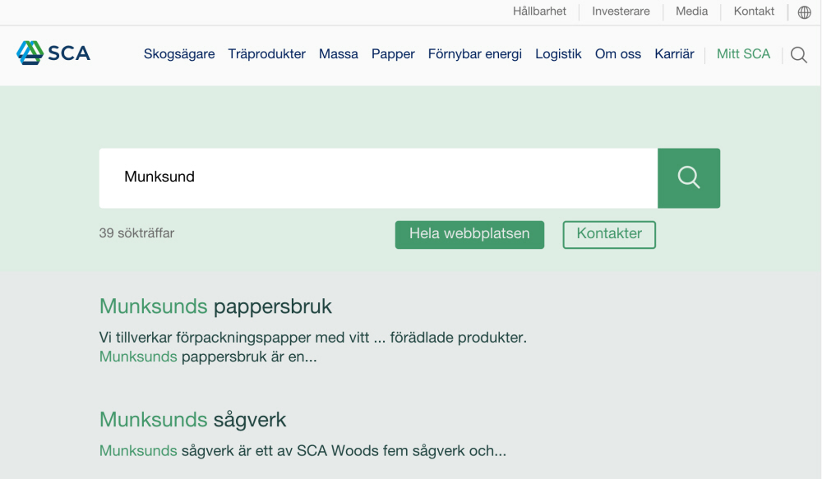Screen dimensions: 822x479
Task: Open the header search magnifier icon
Action: pos(798,54)
